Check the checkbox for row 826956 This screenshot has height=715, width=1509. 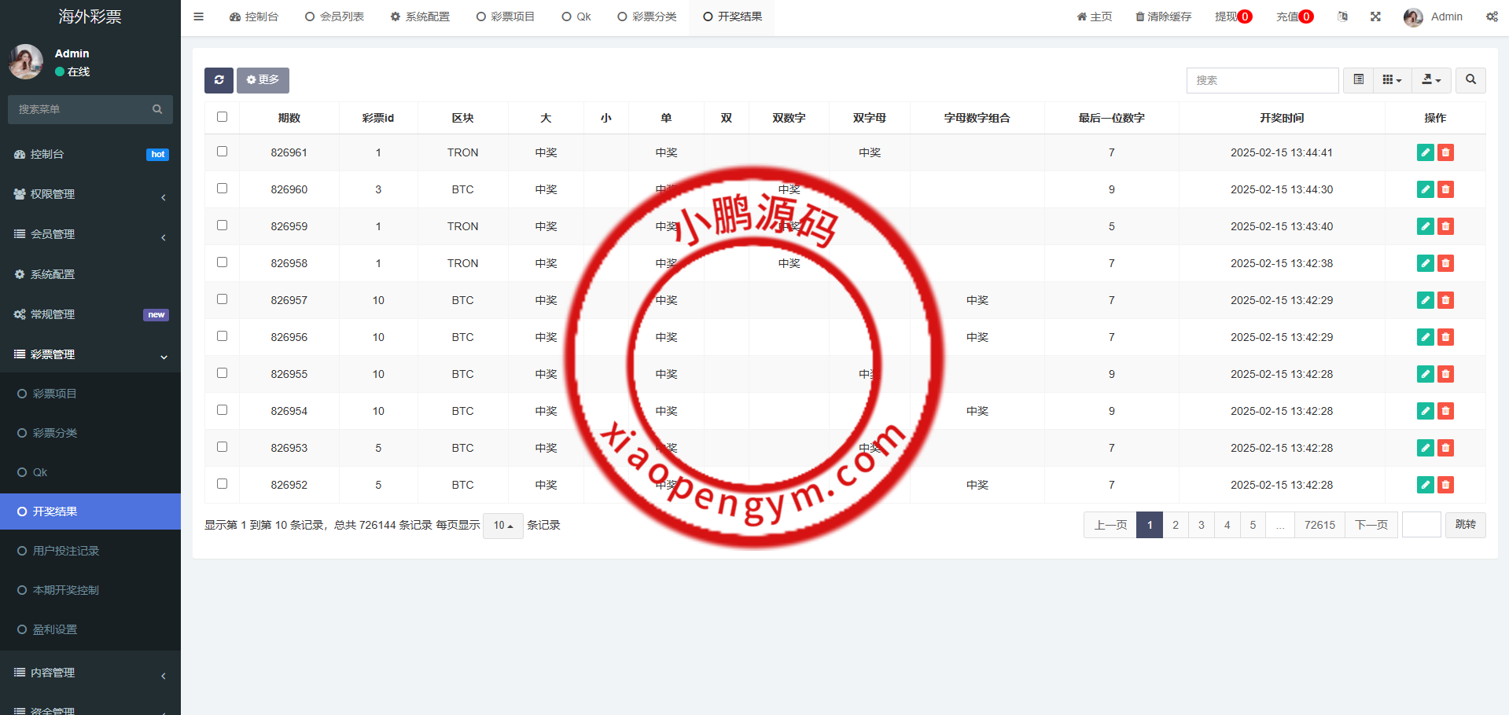coord(222,335)
